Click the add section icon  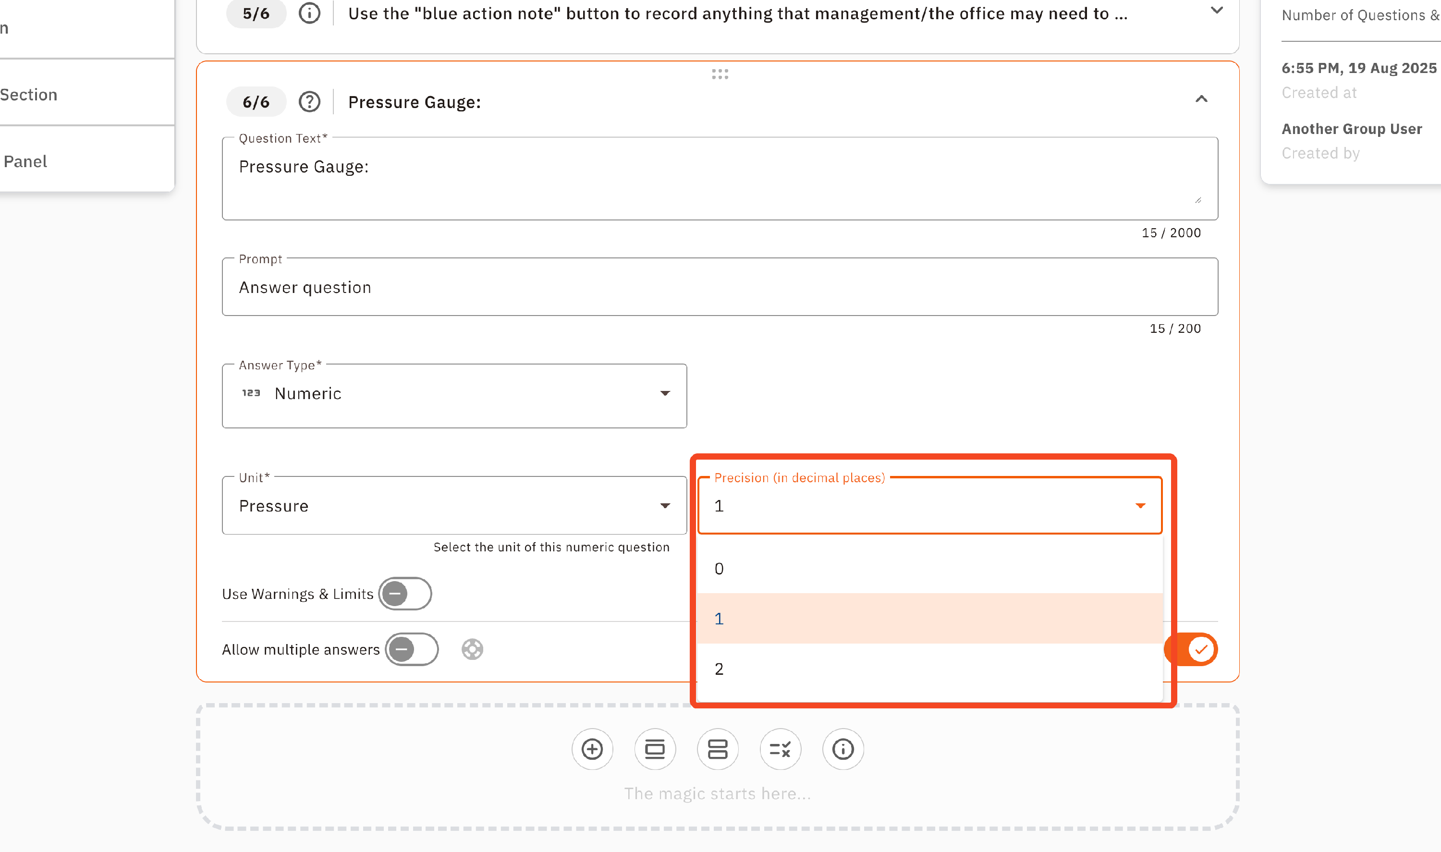point(655,749)
